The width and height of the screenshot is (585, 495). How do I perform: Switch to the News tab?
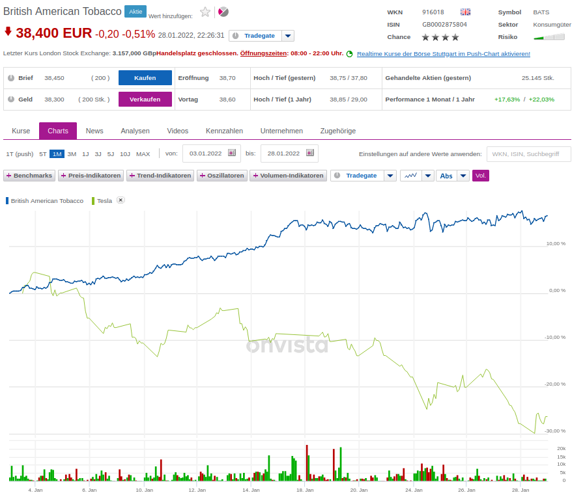coord(94,131)
